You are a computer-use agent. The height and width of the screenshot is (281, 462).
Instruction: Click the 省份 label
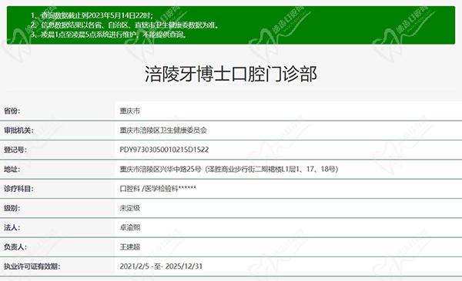[x=12, y=111]
